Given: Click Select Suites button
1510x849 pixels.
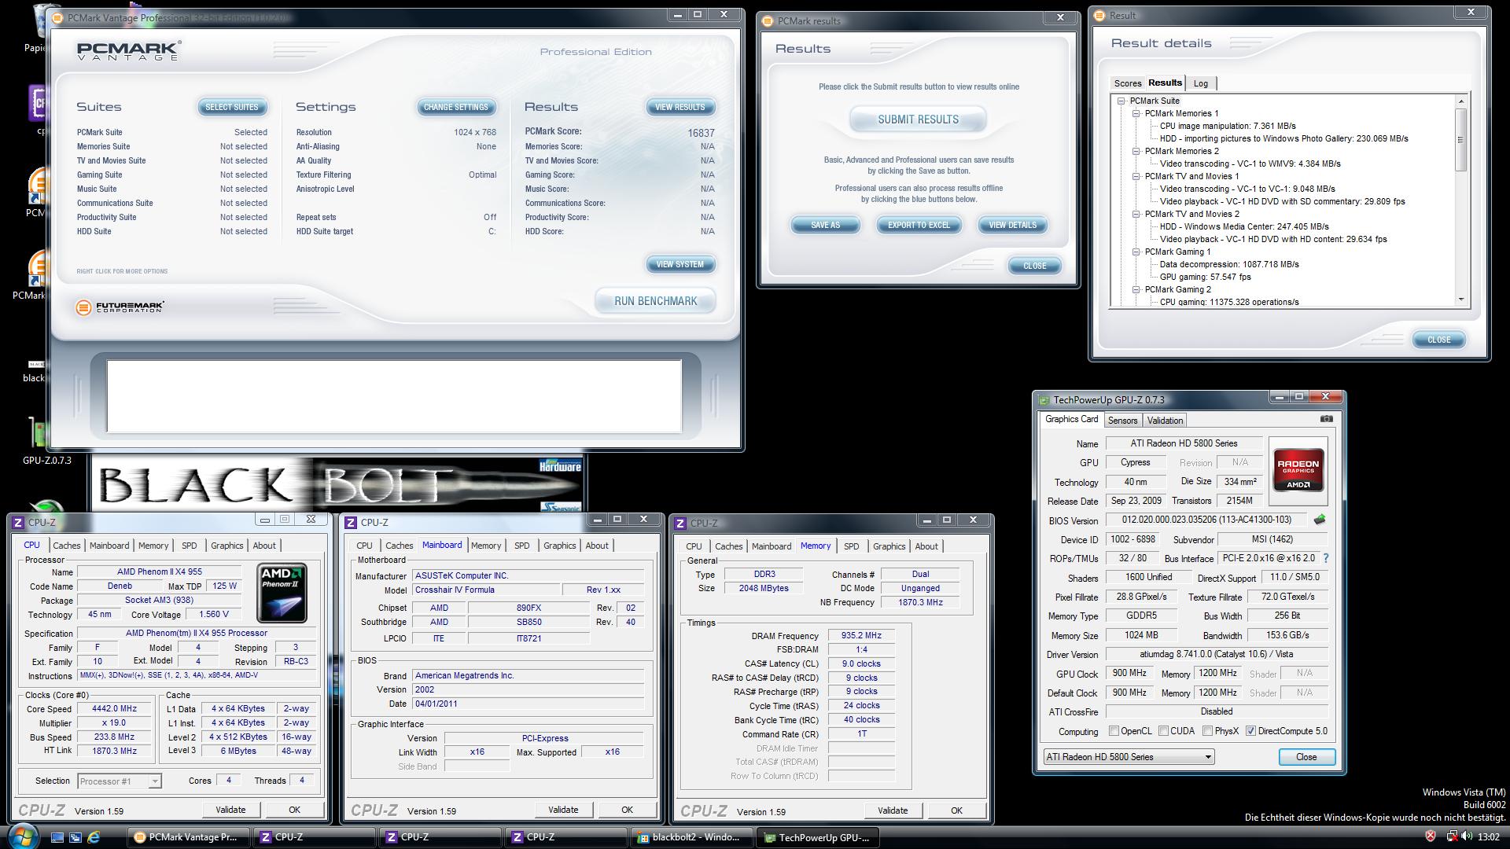Looking at the screenshot, I should pyautogui.click(x=231, y=107).
